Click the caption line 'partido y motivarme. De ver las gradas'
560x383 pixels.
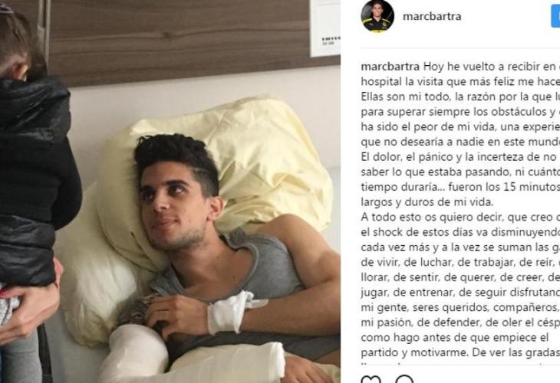pyautogui.click(x=460, y=352)
